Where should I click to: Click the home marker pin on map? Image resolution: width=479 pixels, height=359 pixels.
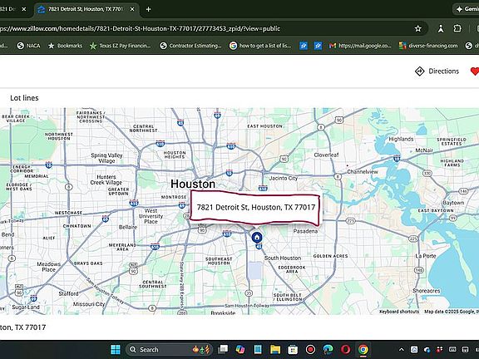(x=257, y=237)
